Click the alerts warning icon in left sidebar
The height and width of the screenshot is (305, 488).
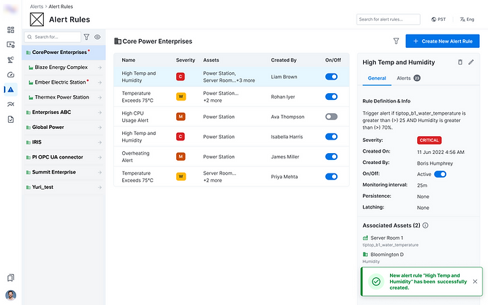(10, 90)
